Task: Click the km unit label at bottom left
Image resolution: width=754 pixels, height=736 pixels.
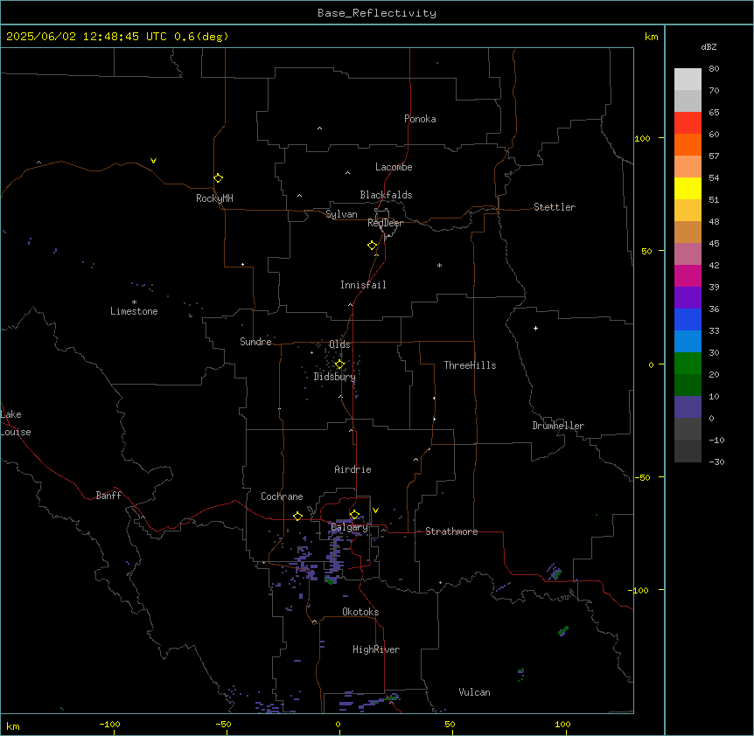Action: (x=12, y=726)
